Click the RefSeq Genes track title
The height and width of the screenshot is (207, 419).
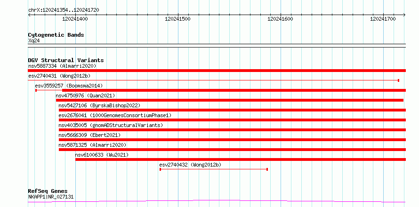tap(48, 191)
